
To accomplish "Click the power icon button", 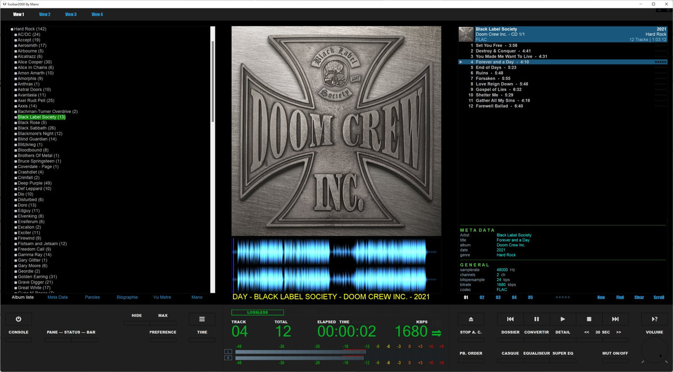I will pos(18,319).
